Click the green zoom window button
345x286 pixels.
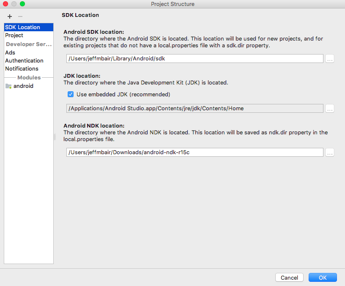pyautogui.click(x=22, y=4)
